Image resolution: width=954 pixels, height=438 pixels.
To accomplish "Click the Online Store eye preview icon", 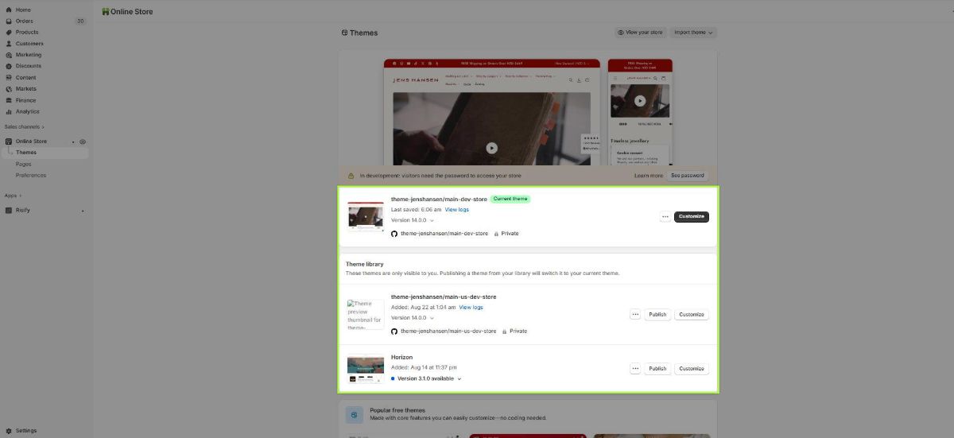I will 83,141.
